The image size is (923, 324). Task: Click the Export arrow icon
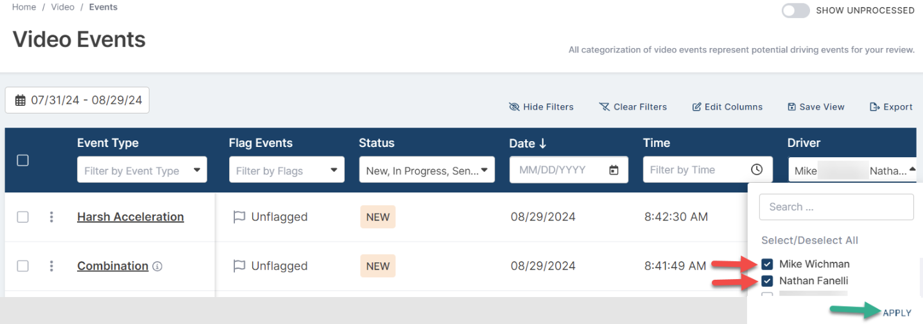(874, 107)
